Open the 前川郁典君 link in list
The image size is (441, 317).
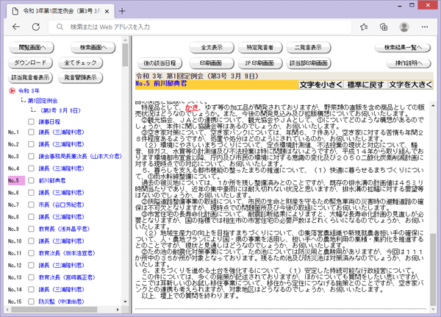(x=52, y=180)
